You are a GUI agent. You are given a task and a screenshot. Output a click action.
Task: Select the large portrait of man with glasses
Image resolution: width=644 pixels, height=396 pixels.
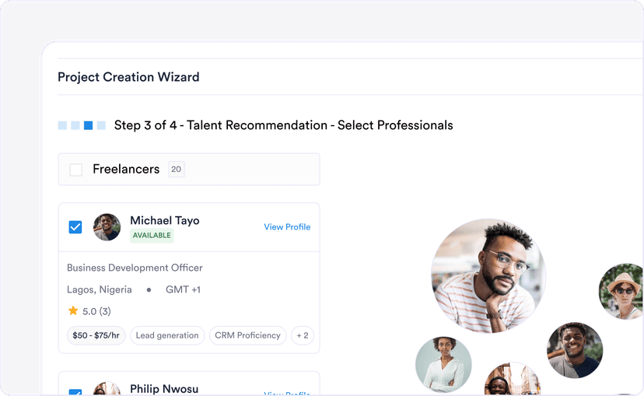click(x=488, y=275)
